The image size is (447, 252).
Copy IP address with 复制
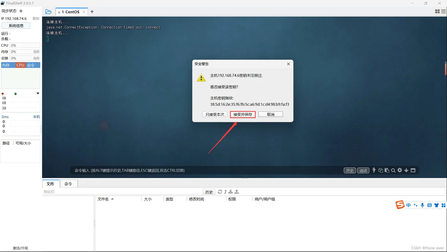point(36,19)
